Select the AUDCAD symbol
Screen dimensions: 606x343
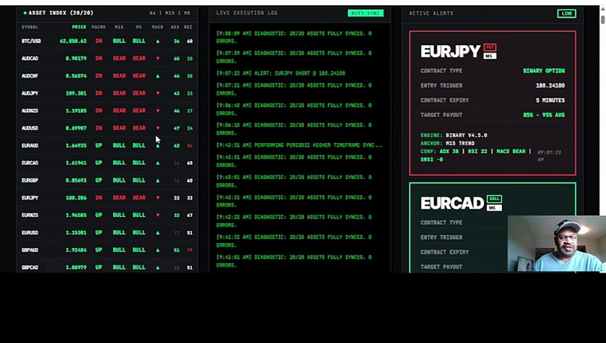tap(30, 59)
